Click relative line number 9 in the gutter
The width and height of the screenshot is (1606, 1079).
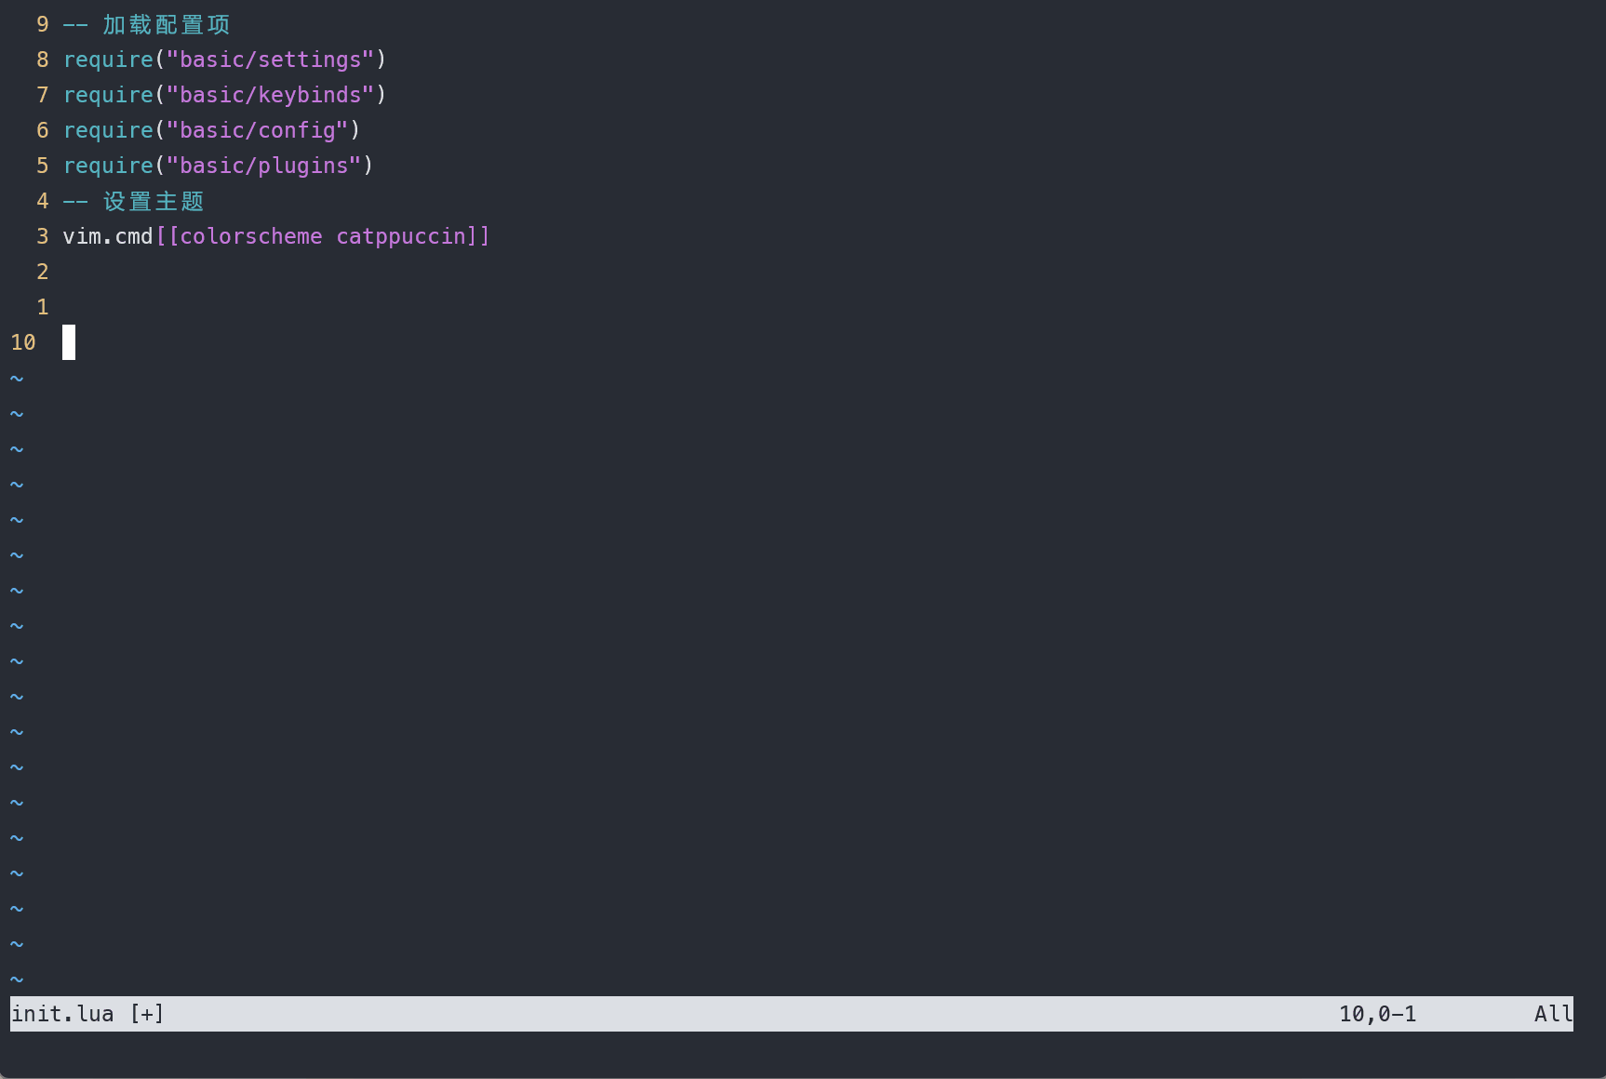tap(42, 24)
